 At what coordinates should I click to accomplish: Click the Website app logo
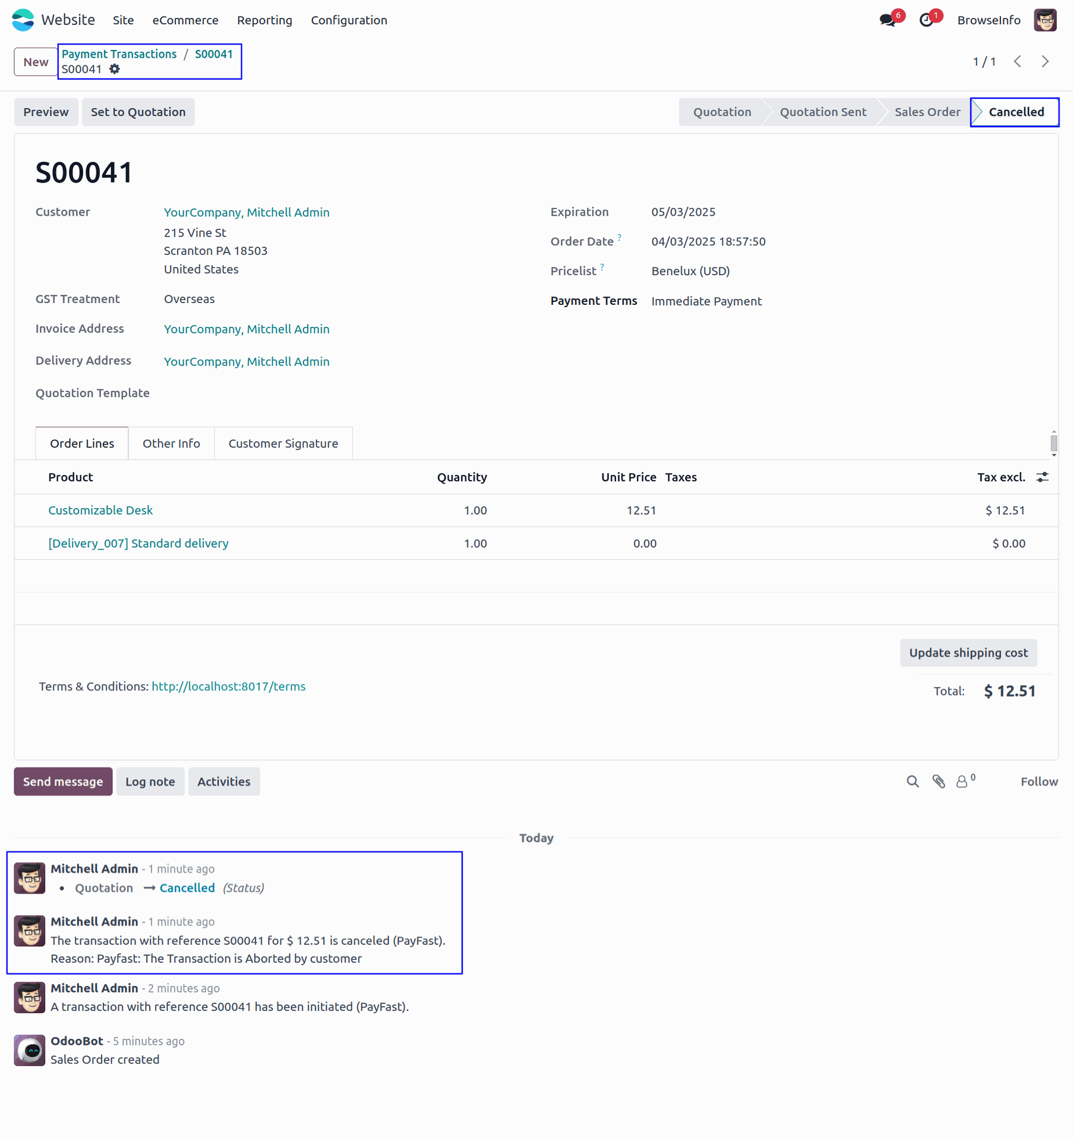[x=23, y=20]
